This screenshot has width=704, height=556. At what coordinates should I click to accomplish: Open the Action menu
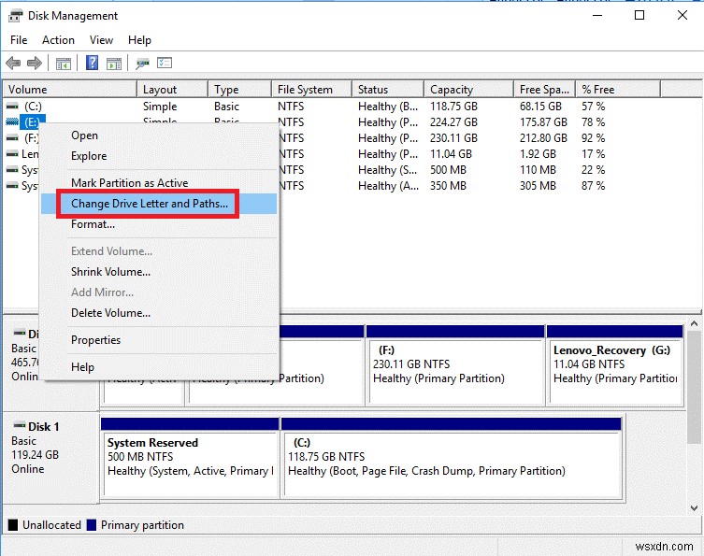point(58,40)
